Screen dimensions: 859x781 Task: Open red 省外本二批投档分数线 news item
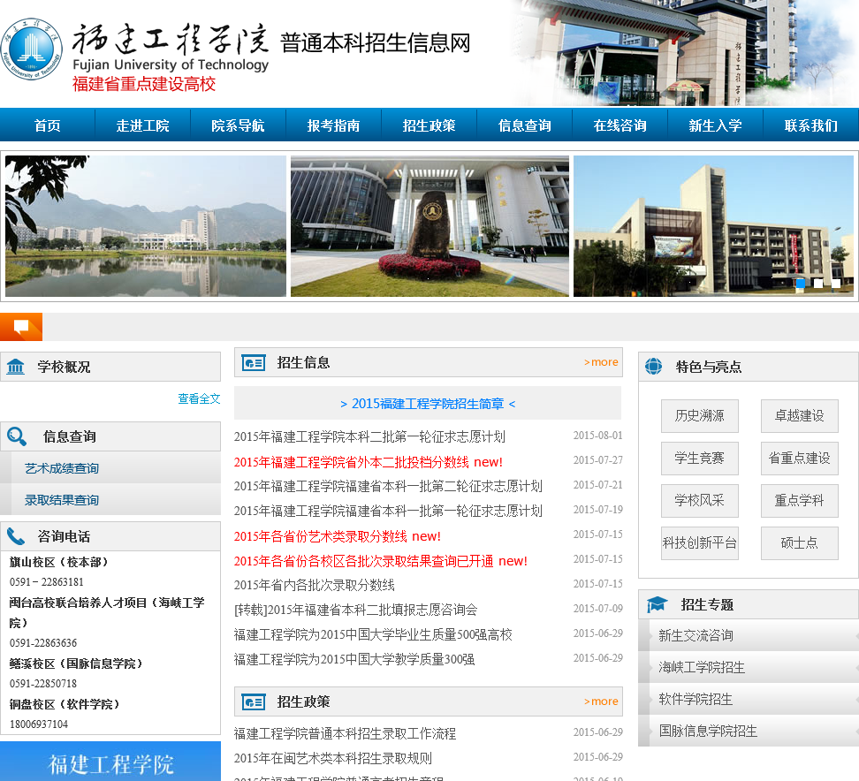pyautogui.click(x=369, y=462)
